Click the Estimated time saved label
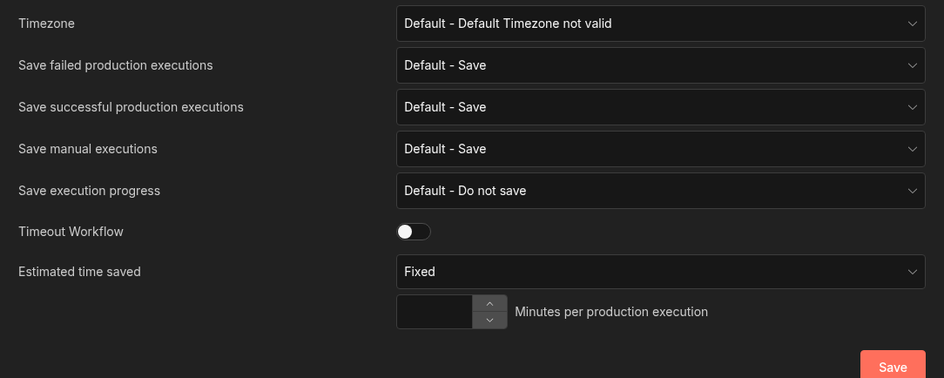This screenshot has width=944, height=378. [x=79, y=272]
